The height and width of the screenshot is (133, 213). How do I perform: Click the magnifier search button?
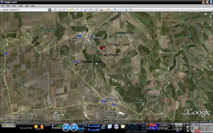55,10
